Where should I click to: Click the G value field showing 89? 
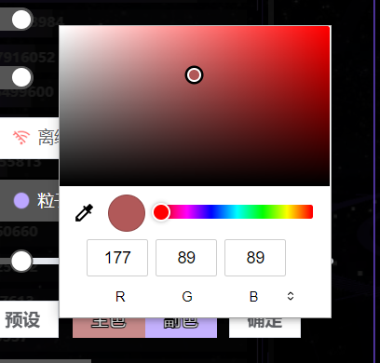click(x=186, y=258)
